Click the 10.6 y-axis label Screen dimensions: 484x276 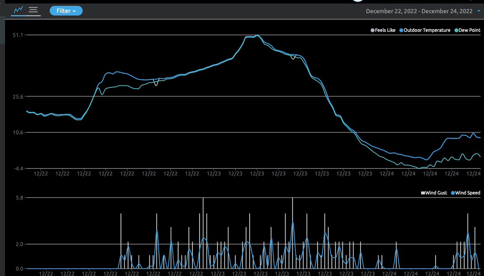[19, 132]
